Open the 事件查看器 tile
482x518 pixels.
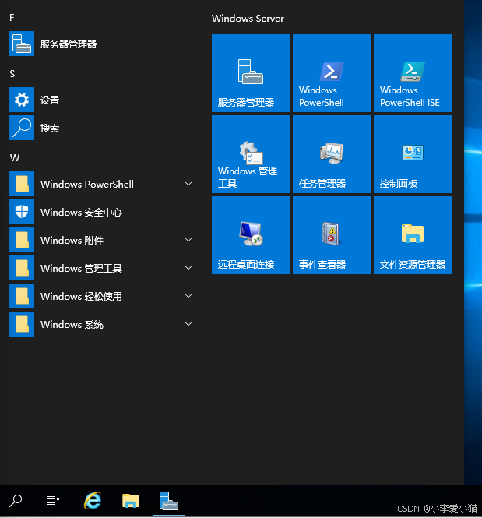332,235
